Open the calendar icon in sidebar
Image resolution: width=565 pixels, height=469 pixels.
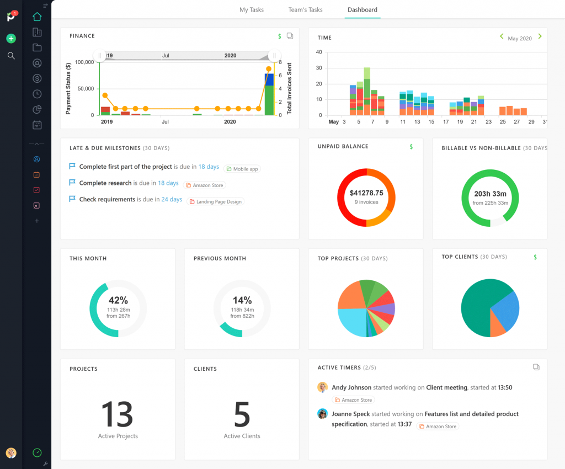(37, 125)
